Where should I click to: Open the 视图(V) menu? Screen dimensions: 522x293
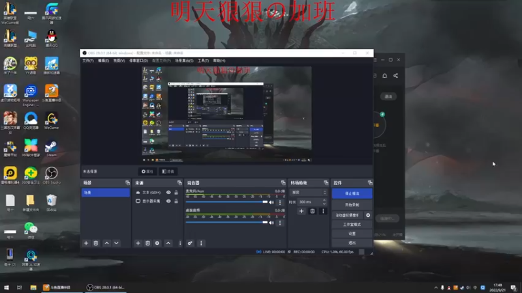point(119,61)
